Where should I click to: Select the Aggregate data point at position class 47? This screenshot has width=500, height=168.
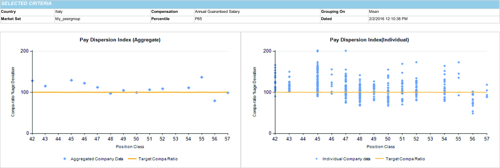[x=97, y=87]
